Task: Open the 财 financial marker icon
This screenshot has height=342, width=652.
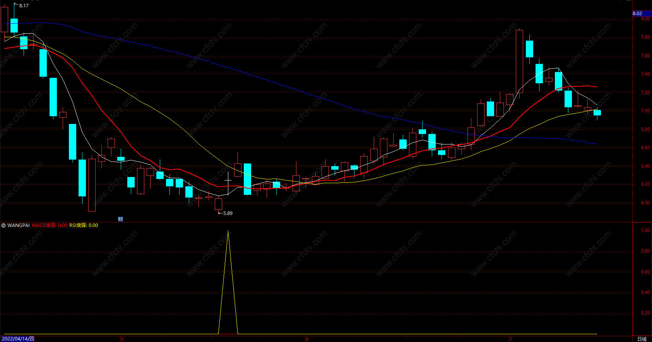Action: (120, 219)
